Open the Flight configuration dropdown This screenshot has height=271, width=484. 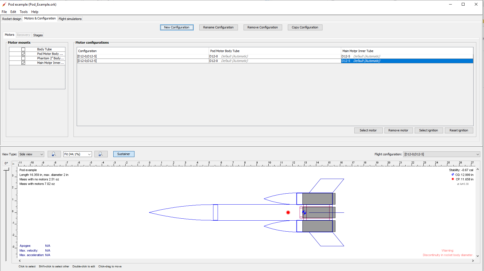click(x=442, y=154)
